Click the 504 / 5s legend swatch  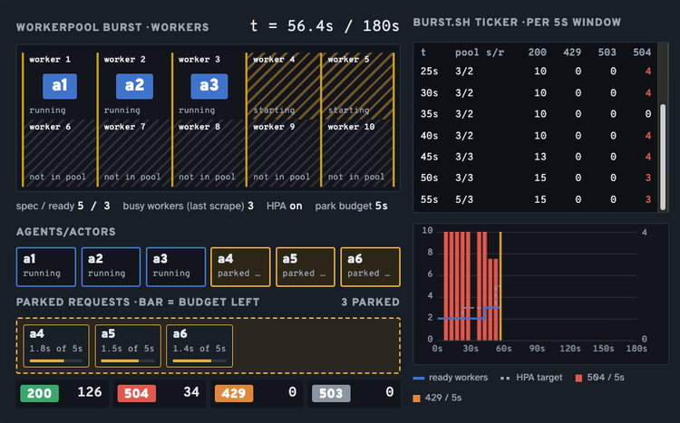click(578, 378)
